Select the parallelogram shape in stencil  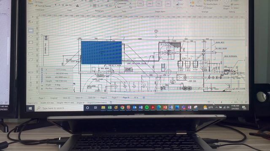point(31,60)
